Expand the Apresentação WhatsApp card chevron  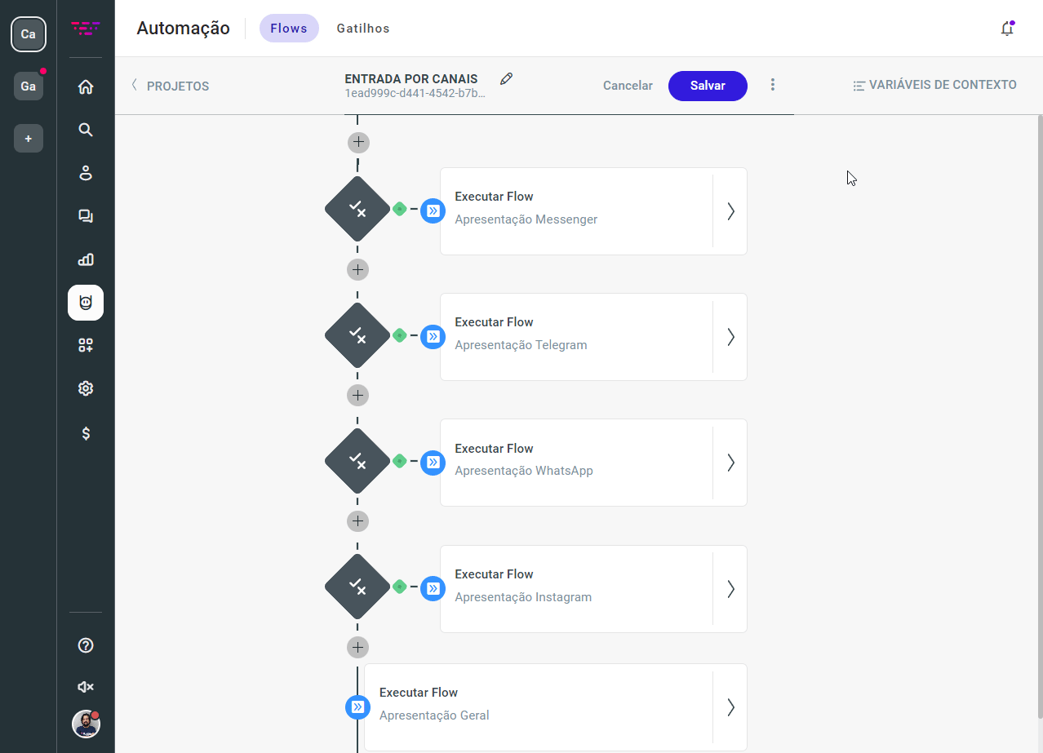point(730,463)
